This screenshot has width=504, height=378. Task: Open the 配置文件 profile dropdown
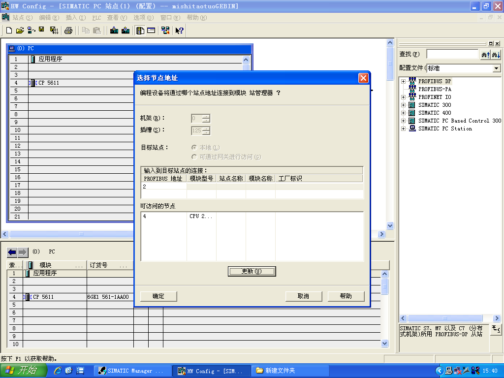tap(496, 68)
